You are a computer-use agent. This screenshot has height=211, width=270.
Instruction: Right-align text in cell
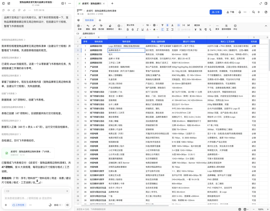(172, 29)
